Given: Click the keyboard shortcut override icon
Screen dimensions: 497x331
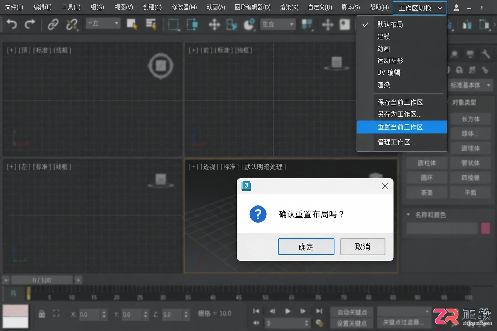Looking at the screenshot, I should click(x=344, y=24).
